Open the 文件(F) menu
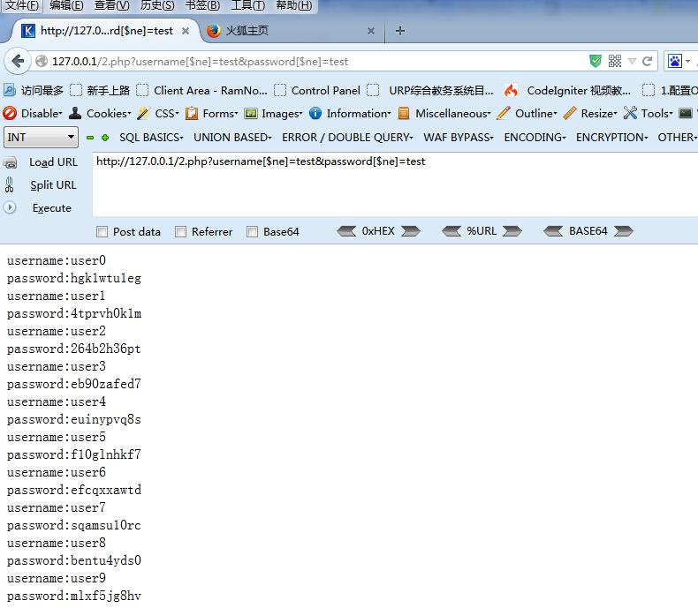Viewport: 698px width, 608px height. click(21, 6)
